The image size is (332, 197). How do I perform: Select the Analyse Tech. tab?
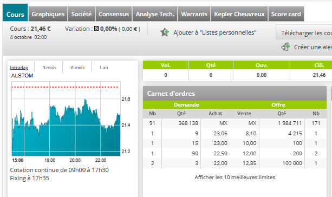click(155, 14)
